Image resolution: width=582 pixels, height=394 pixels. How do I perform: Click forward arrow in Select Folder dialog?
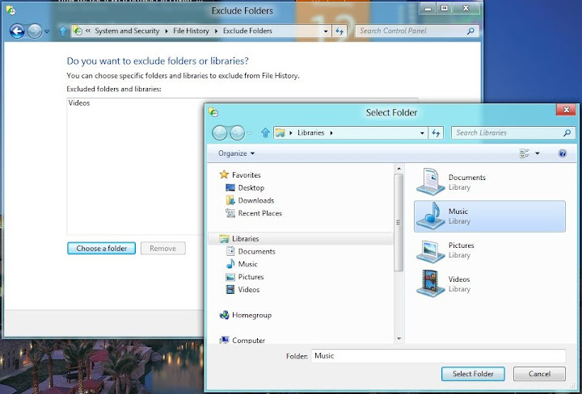(x=237, y=132)
